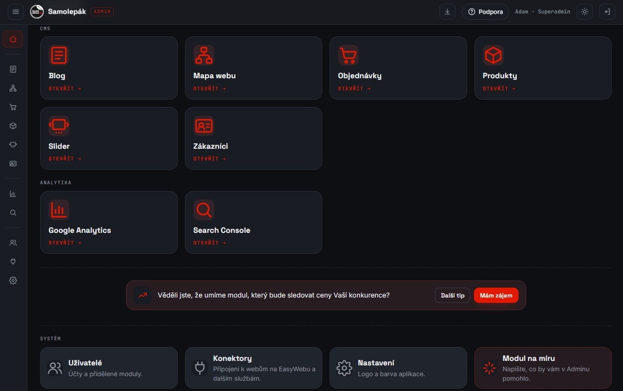The width and height of the screenshot is (623, 391).
Task: Open the slider icon in sidebar
Action: [13, 145]
